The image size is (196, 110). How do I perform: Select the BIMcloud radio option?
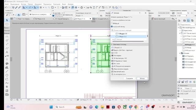pyautogui.click(x=112, y=23)
